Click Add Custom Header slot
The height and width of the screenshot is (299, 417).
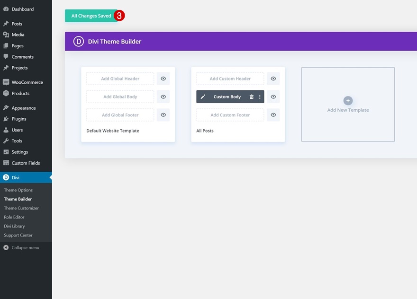(x=230, y=79)
